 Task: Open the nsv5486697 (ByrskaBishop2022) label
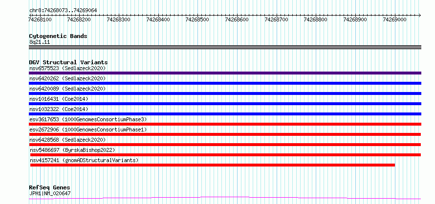click(72, 150)
